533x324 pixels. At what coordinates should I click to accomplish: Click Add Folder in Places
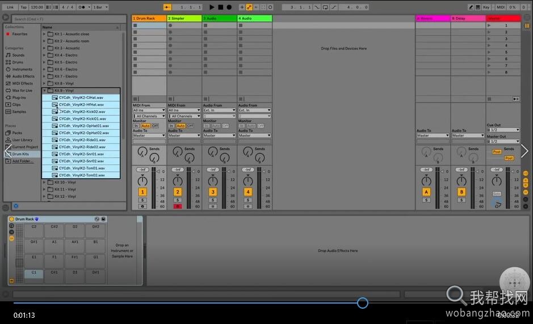click(x=23, y=161)
